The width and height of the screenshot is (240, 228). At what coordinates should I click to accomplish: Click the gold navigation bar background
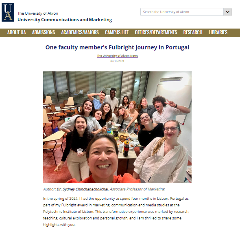[x=234, y=32]
